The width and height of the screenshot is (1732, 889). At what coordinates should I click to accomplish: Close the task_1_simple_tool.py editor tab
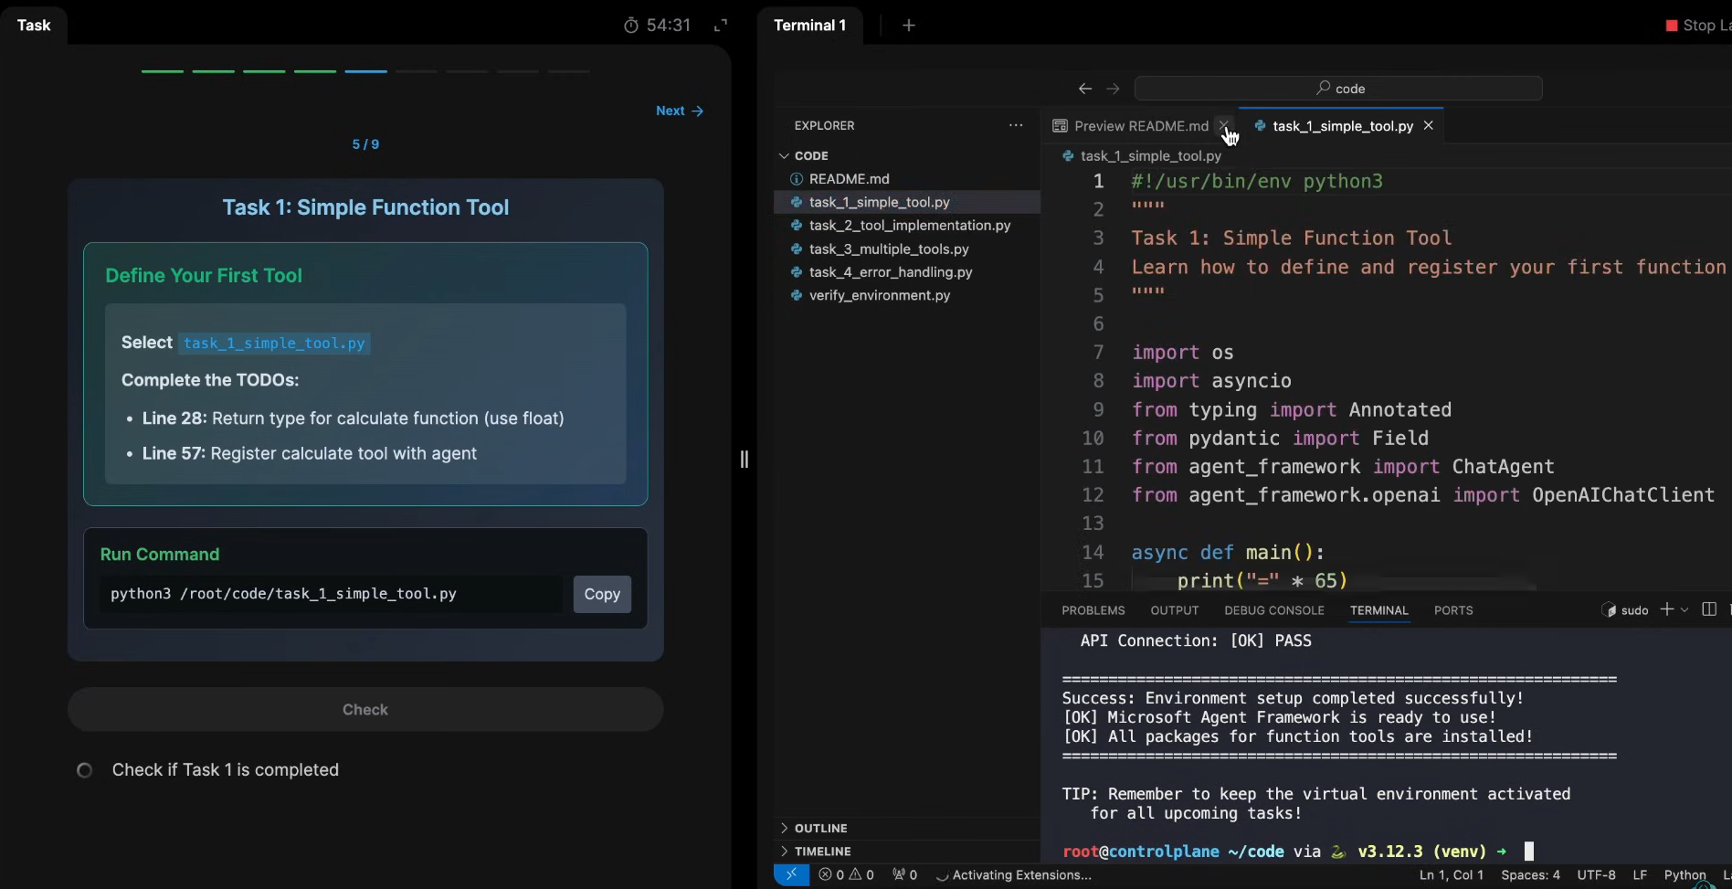[1429, 125]
